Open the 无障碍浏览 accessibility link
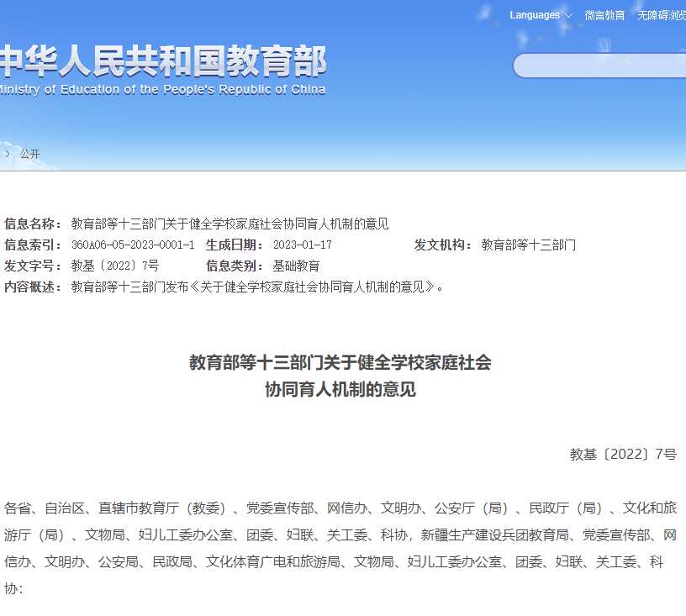 (x=661, y=15)
